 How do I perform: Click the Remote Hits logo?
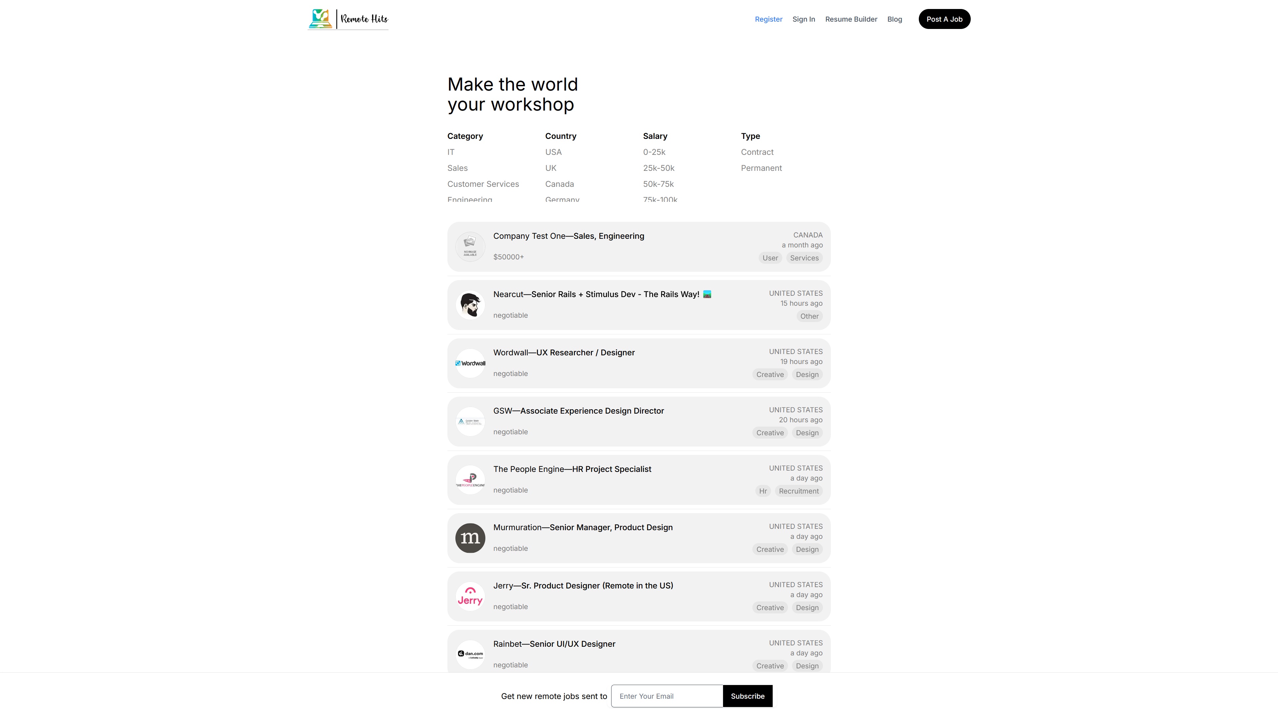pos(348,19)
